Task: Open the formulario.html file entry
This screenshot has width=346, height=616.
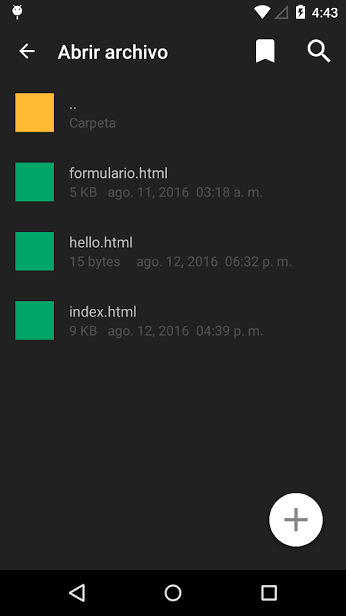Action: point(173,182)
